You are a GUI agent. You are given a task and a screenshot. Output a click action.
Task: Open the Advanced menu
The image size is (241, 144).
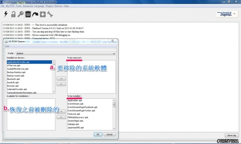[x=27, y=6]
